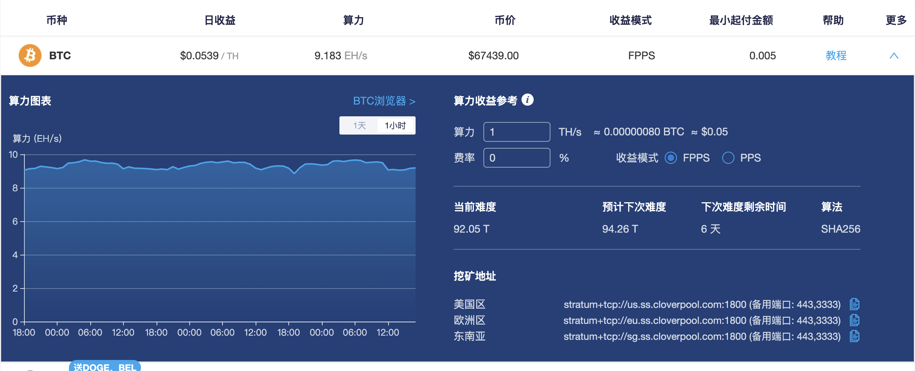
Task: Open the 帮助 menu
Action: coord(833,21)
